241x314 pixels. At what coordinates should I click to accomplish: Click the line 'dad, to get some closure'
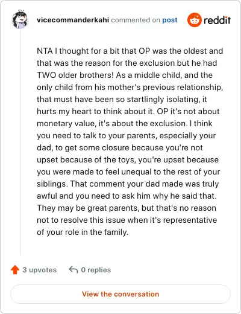point(120,147)
